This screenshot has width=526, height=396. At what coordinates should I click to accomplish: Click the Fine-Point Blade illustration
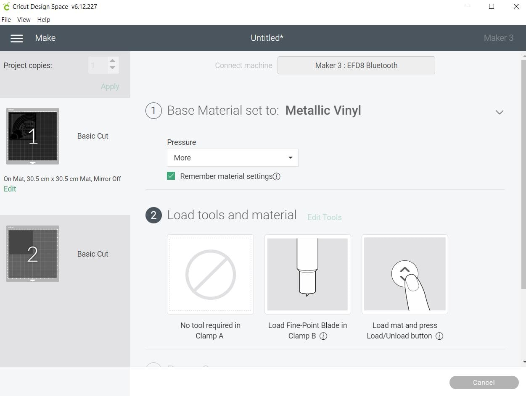click(x=307, y=274)
